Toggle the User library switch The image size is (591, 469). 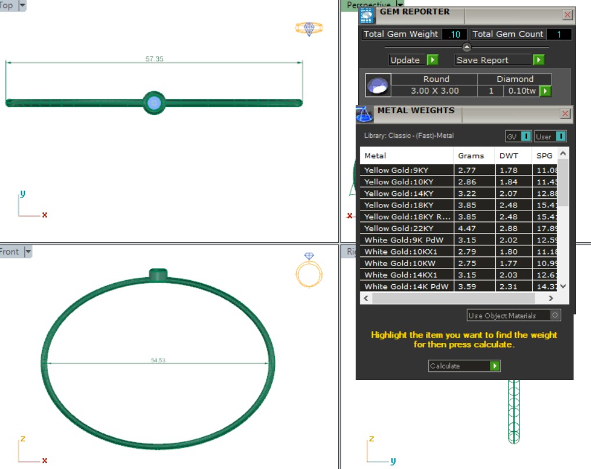(560, 136)
